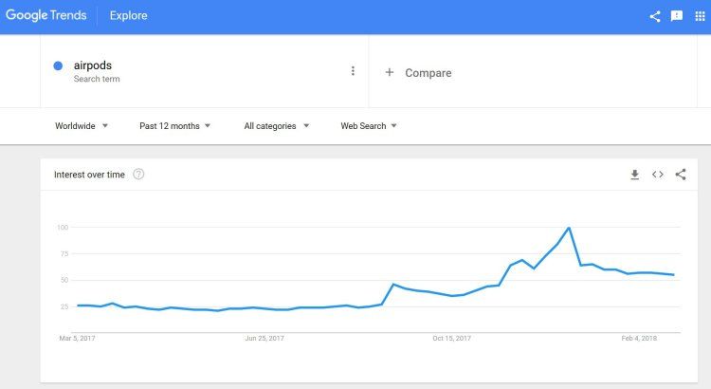711x389 pixels.
Task: Open the Past 12 months dropdown
Action: pyautogui.click(x=174, y=126)
